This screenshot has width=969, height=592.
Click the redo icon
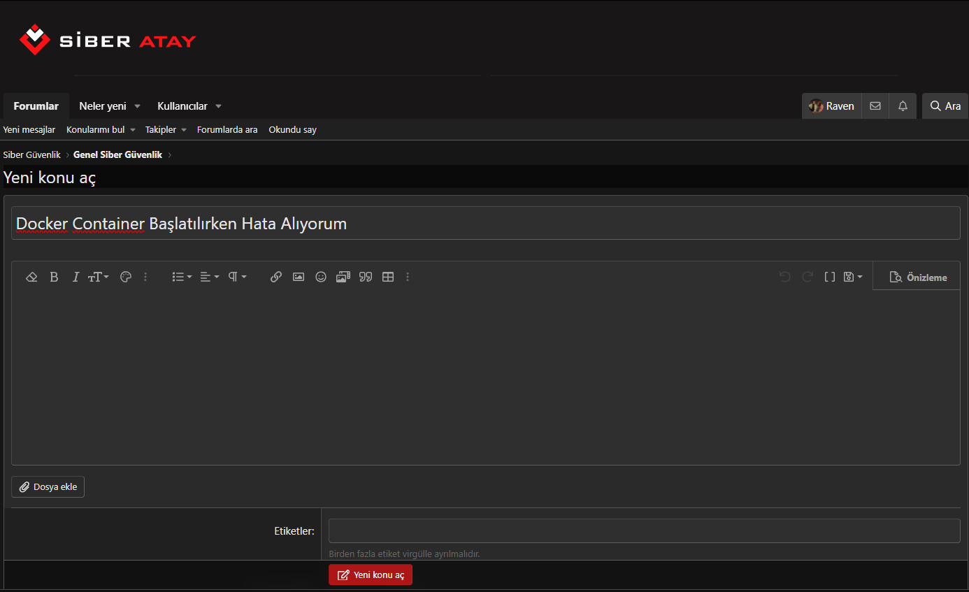807,277
